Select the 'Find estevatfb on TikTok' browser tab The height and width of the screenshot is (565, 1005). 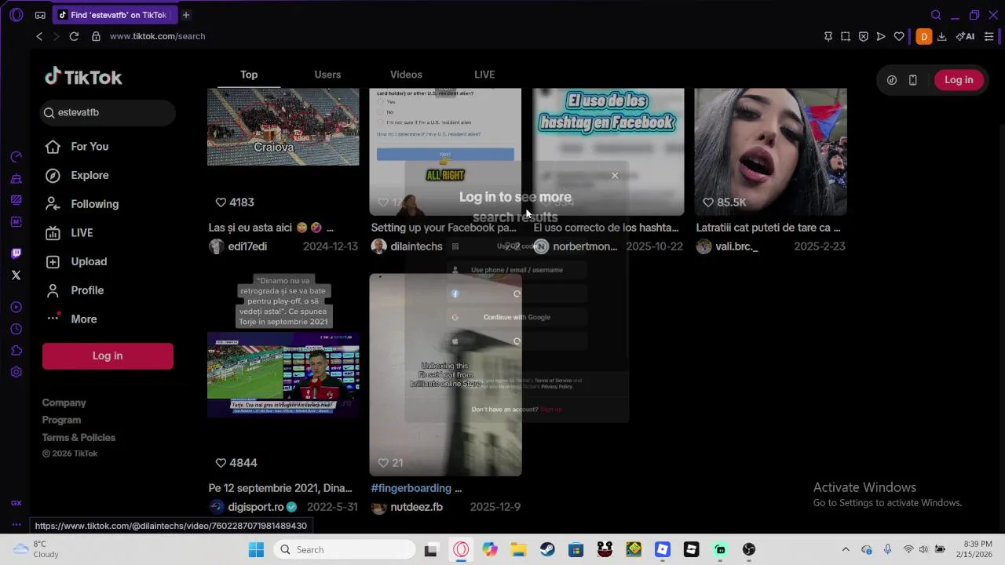coord(115,15)
